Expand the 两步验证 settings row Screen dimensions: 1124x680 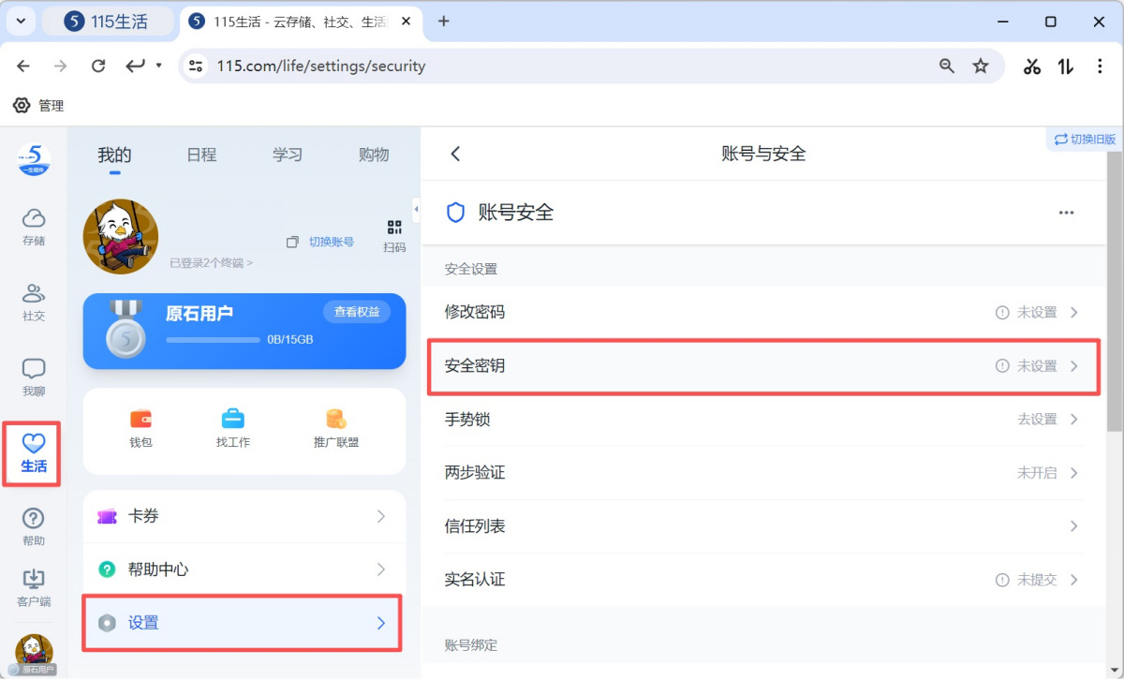(x=762, y=473)
